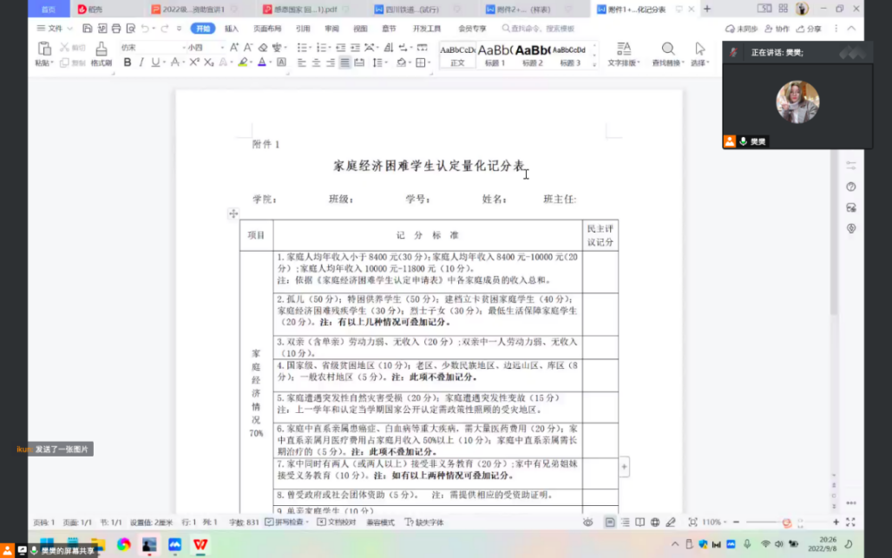Click the Bold formatting icon
Viewport: 892px width, 558px height.
tap(128, 62)
